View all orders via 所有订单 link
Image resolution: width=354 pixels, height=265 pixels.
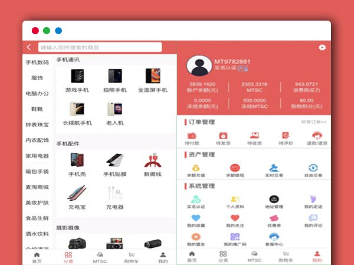pyautogui.click(x=313, y=122)
